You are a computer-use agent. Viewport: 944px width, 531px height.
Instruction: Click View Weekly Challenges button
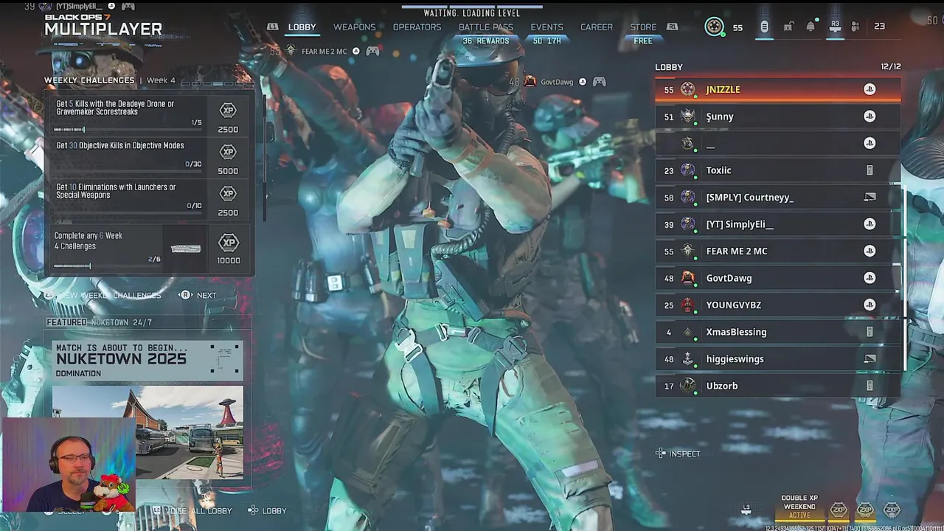click(x=103, y=295)
